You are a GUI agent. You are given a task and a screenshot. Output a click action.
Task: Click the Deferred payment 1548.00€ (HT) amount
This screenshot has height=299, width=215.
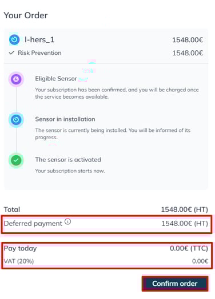click(x=185, y=224)
